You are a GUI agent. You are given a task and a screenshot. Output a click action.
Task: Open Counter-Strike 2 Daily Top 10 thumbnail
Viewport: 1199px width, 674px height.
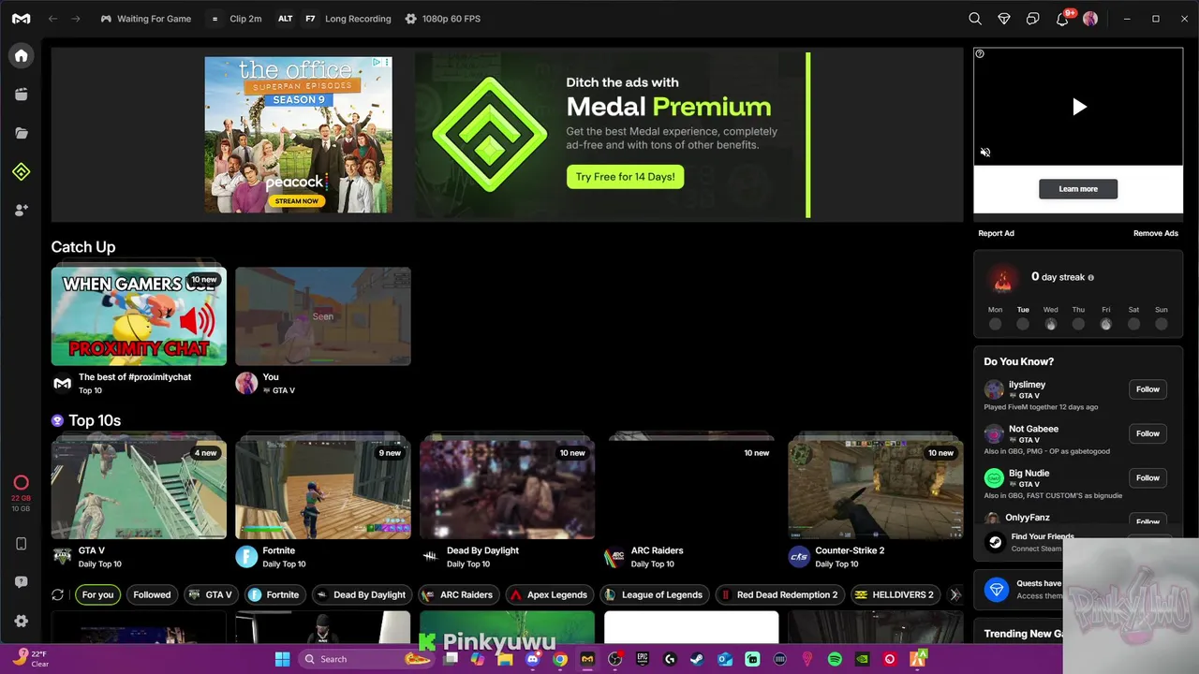[x=876, y=490]
